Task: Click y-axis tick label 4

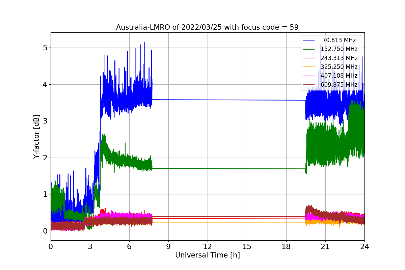Action: point(45,84)
